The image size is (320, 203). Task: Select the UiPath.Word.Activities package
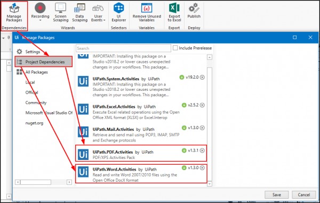pos(141,174)
